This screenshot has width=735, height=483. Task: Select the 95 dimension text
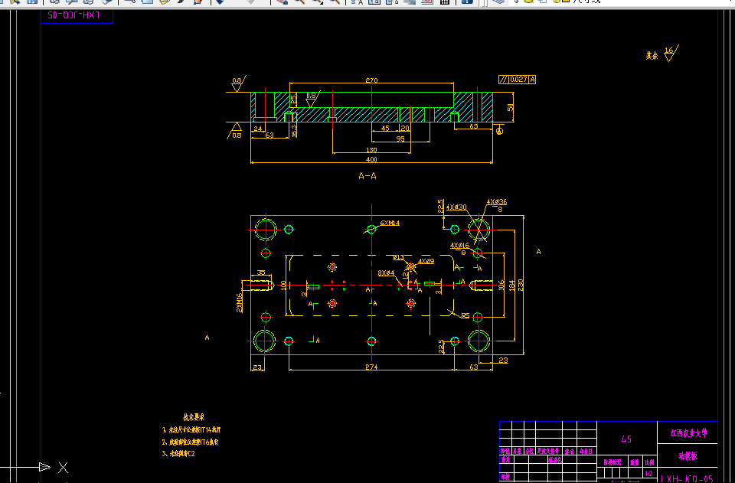(400, 139)
